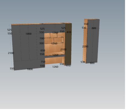128x112 pixels.
Task: Select the 410 label at the cabinet base
Action: [x=68, y=66]
